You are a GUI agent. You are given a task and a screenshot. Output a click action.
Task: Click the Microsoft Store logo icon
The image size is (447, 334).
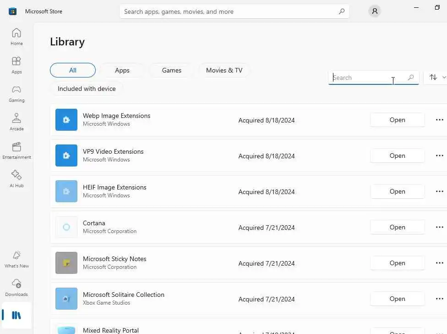12,11
